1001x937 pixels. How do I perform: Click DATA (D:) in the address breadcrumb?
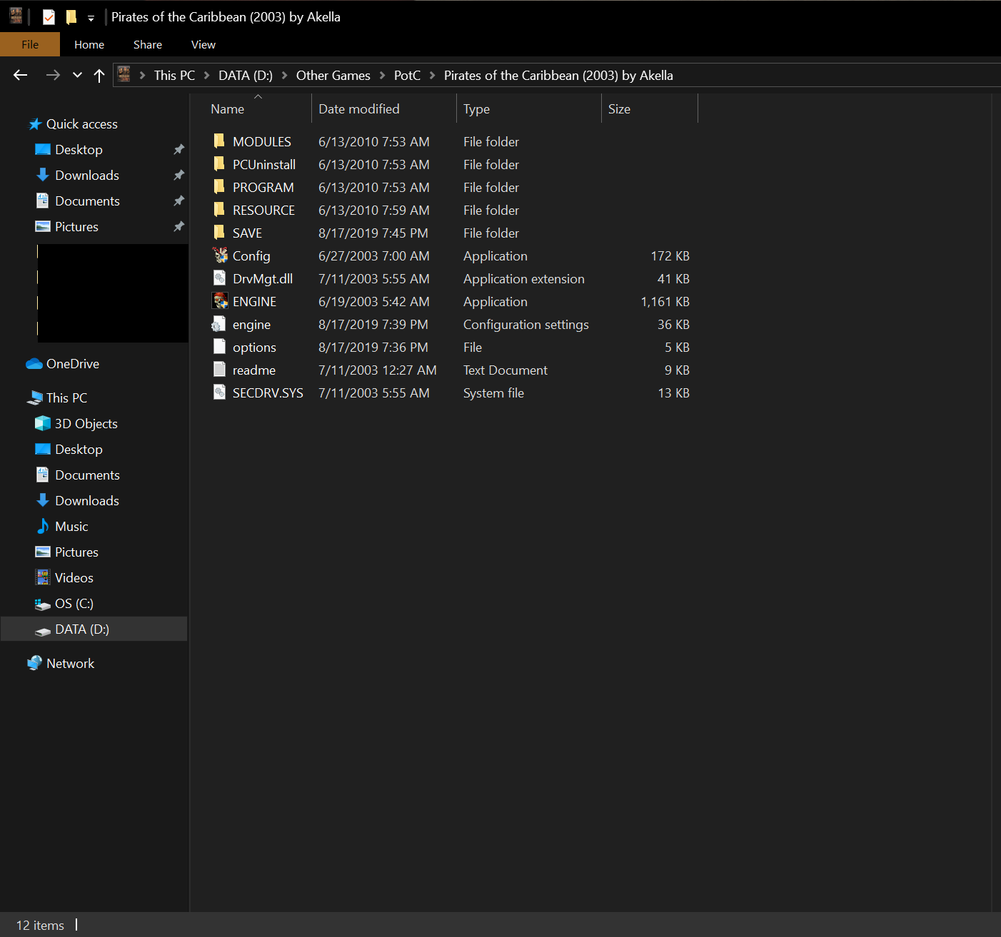pos(246,75)
